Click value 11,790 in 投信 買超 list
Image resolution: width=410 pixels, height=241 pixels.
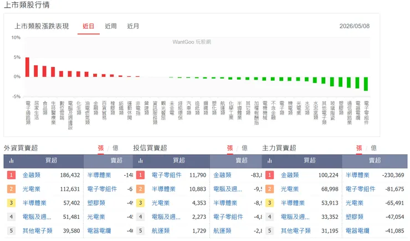pyautogui.click(x=198, y=175)
